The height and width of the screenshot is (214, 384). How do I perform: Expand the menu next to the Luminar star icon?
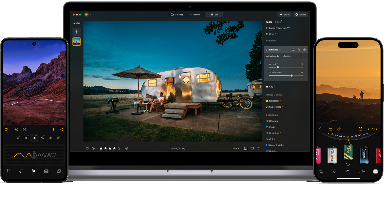90,14
